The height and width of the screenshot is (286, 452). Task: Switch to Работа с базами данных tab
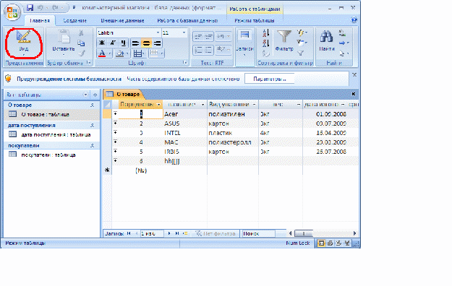click(x=187, y=20)
